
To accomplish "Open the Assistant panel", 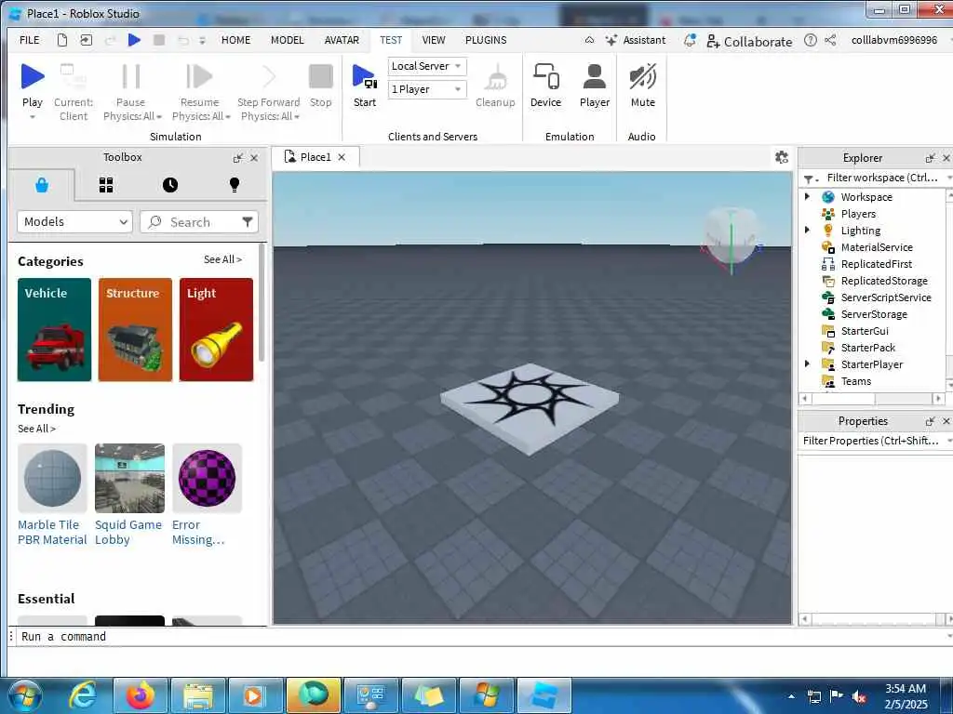I will (x=636, y=40).
